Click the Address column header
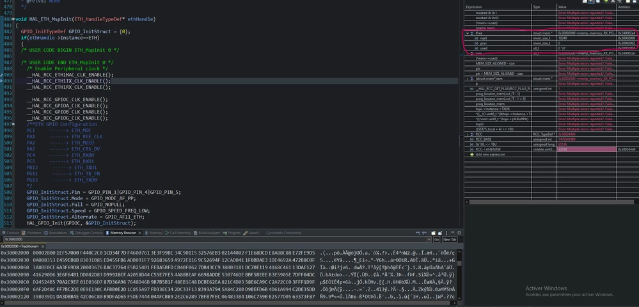Image resolution: width=639 pixels, height=307 pixels. pos(627,7)
